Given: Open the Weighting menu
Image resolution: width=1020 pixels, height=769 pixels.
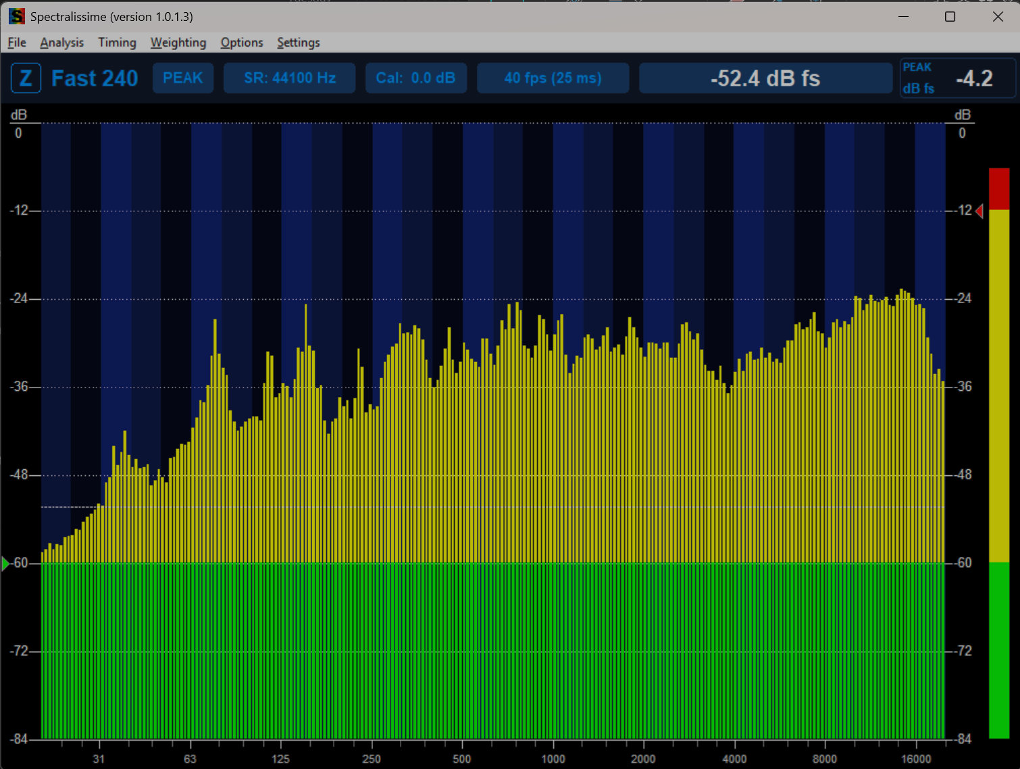Looking at the screenshot, I should (x=178, y=43).
